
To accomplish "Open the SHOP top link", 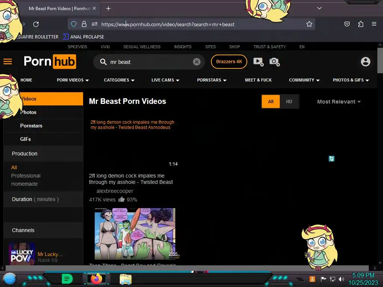I will pos(235,47).
